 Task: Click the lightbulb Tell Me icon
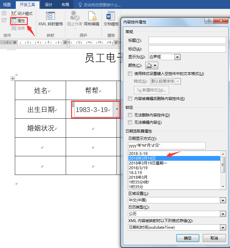(80, 5)
